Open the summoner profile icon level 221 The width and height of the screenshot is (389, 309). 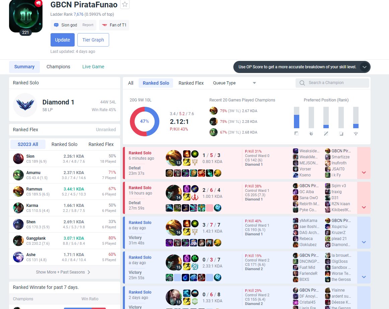(26, 16)
